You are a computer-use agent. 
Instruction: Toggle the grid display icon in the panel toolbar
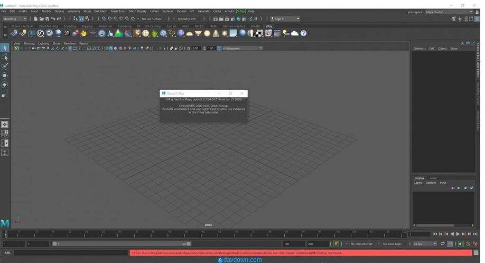pyautogui.click(x=70, y=48)
